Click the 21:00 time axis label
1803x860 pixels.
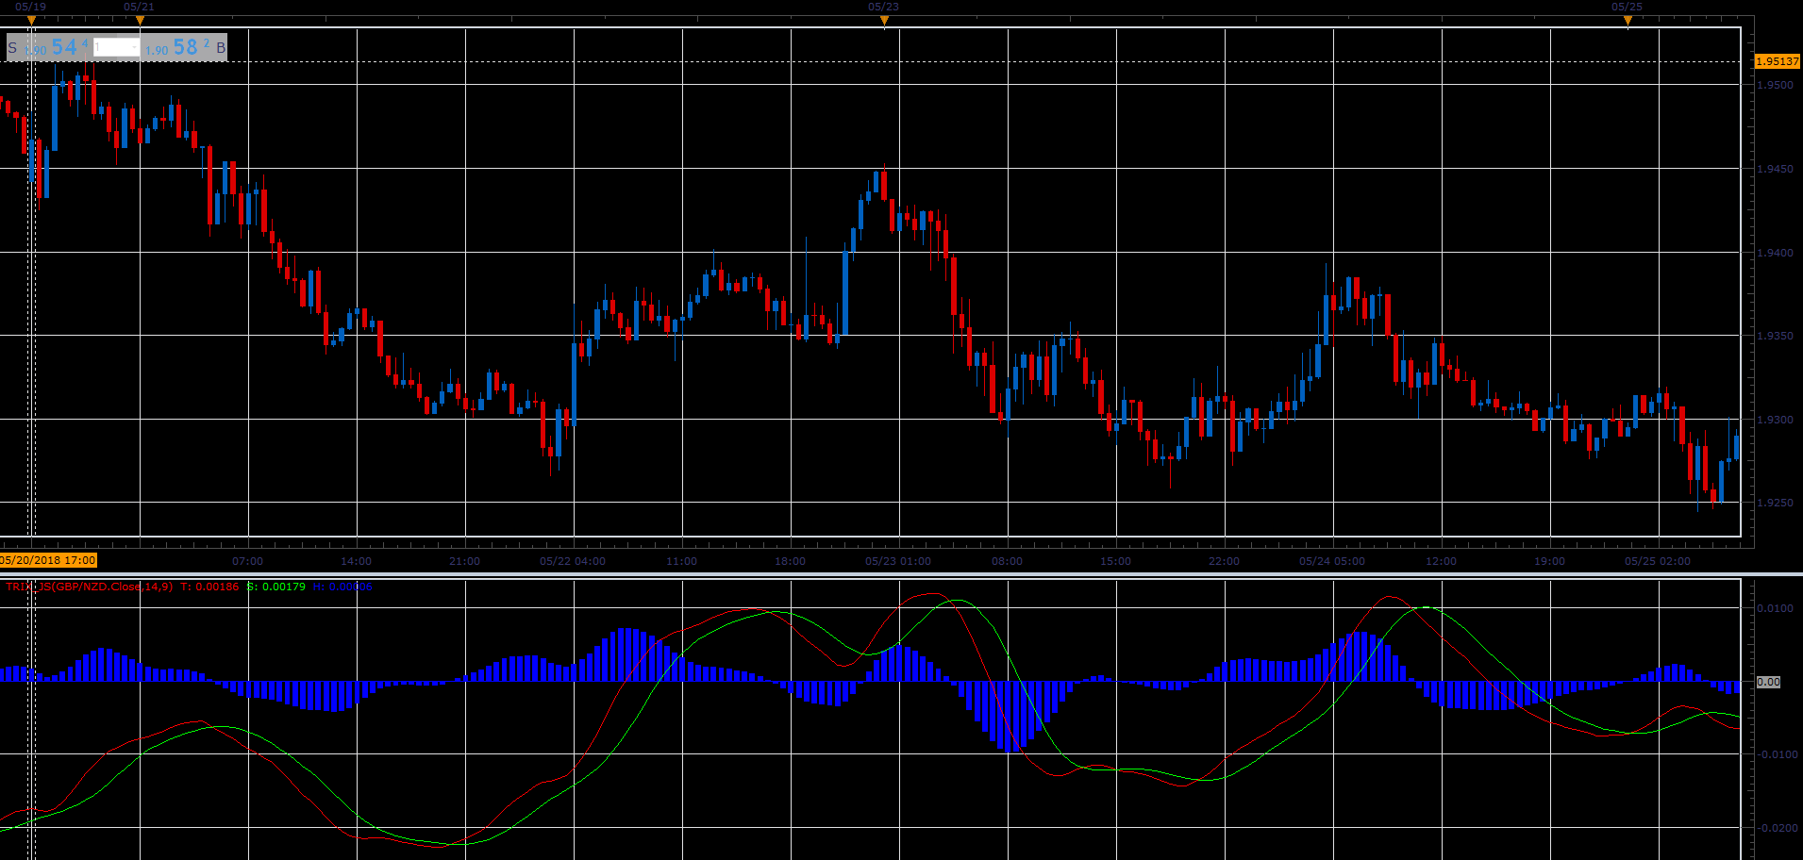(x=465, y=561)
